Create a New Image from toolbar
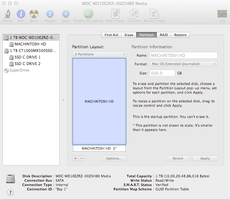 click(x=116, y=14)
